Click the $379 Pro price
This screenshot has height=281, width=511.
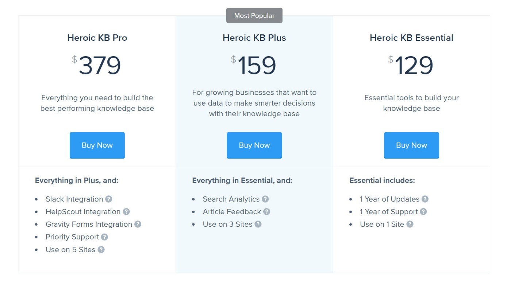pyautogui.click(x=97, y=65)
